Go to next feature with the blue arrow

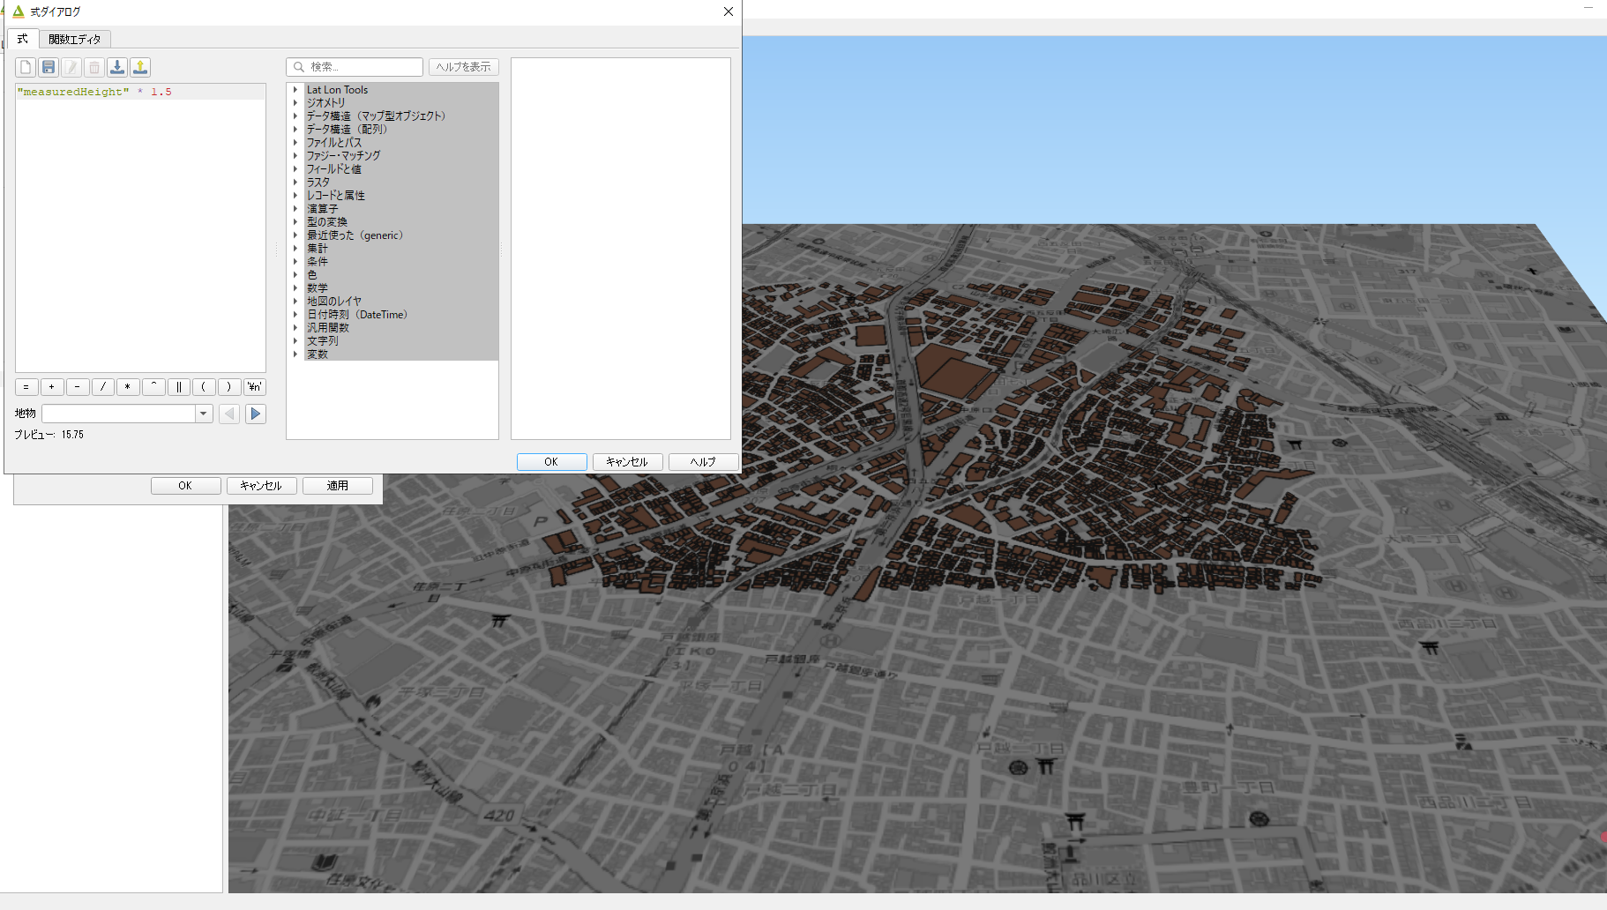pyautogui.click(x=256, y=414)
